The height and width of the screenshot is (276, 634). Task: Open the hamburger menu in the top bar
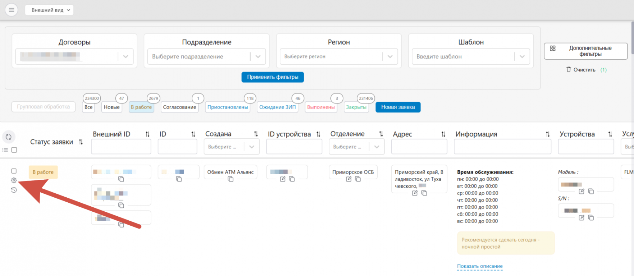[x=12, y=10]
